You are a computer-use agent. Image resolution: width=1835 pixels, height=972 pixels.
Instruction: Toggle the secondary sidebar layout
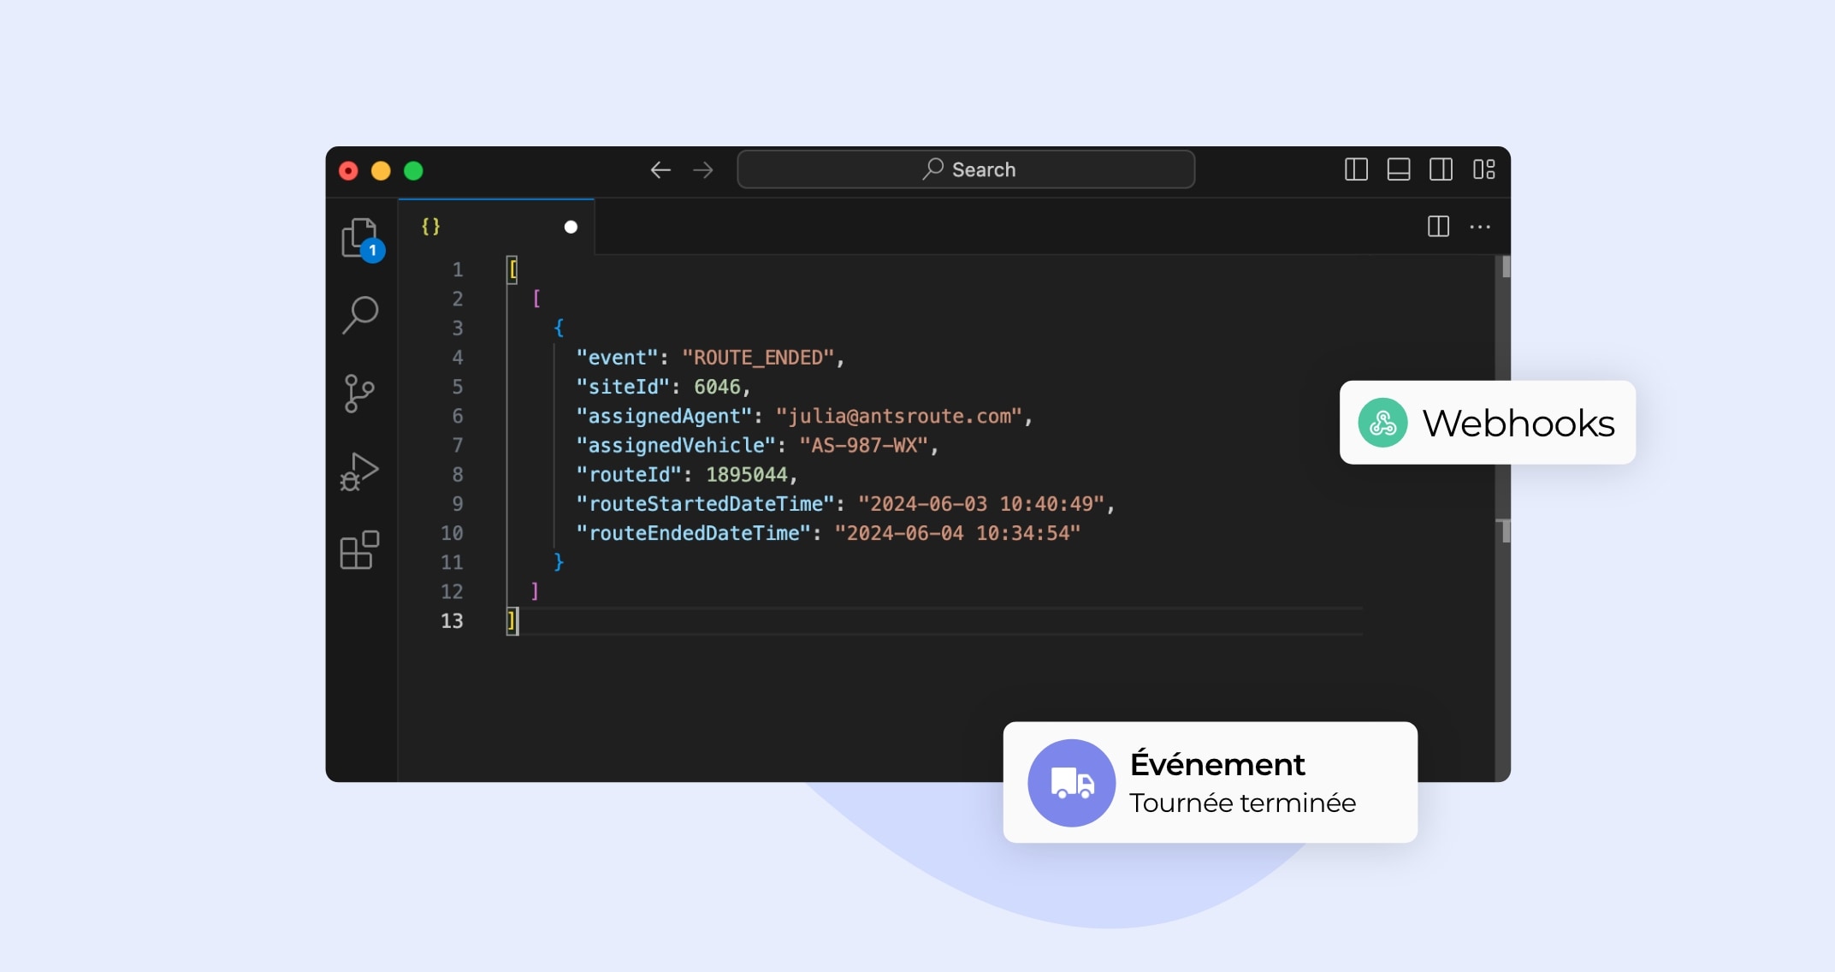[1441, 169]
